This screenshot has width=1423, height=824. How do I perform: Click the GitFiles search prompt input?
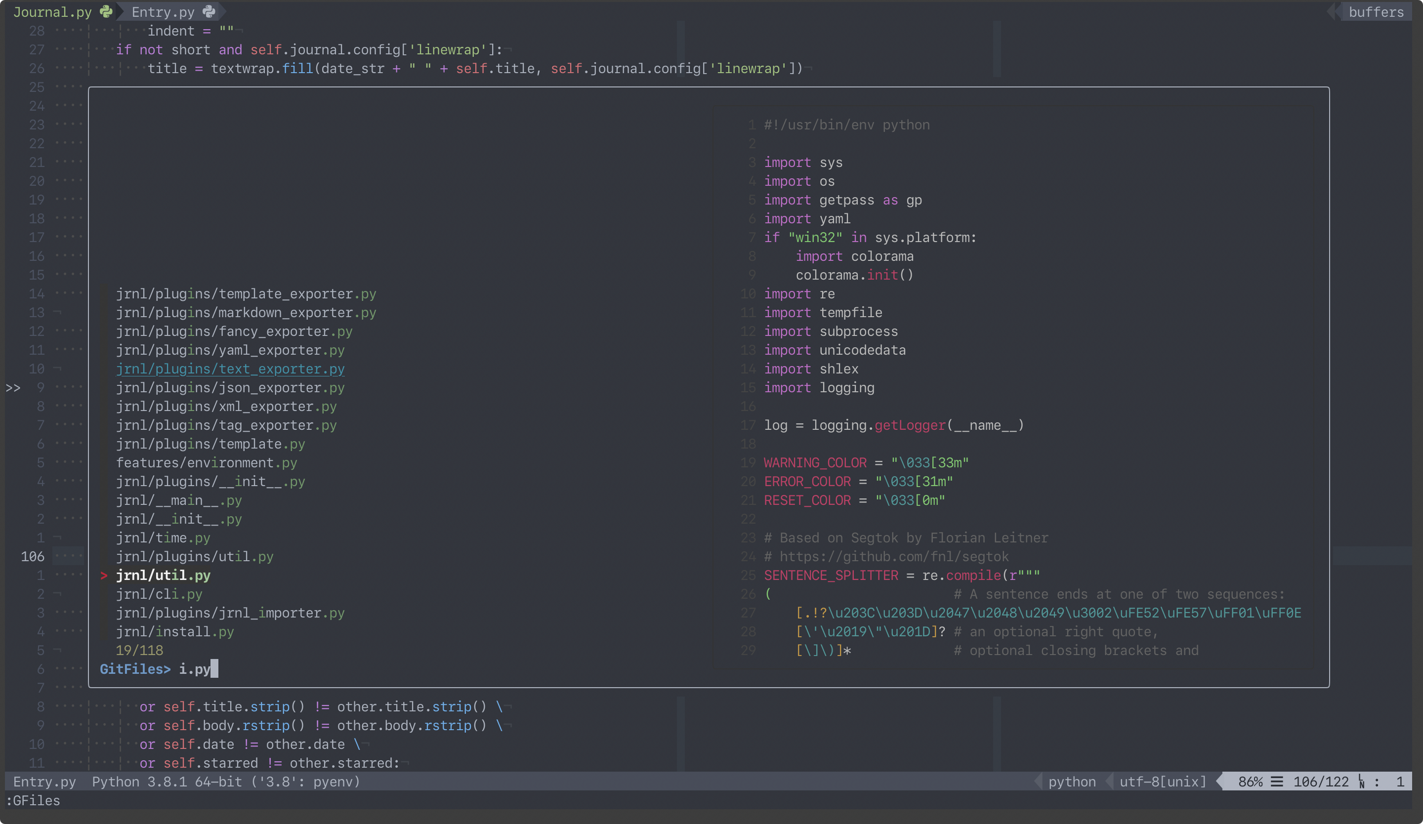[x=194, y=669]
